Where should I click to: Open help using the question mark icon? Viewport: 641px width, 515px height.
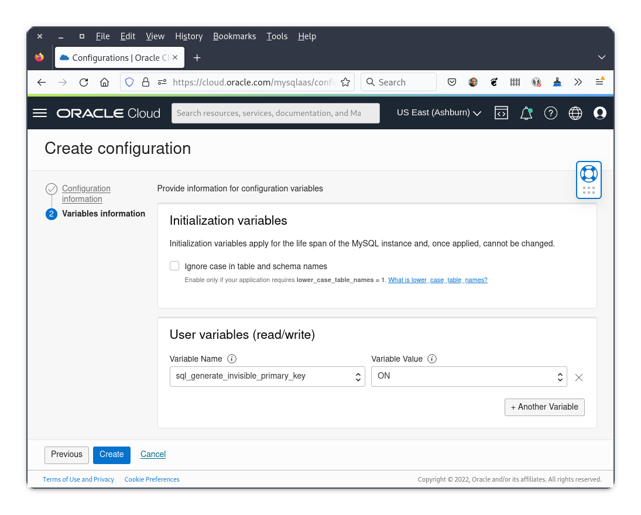click(x=551, y=113)
